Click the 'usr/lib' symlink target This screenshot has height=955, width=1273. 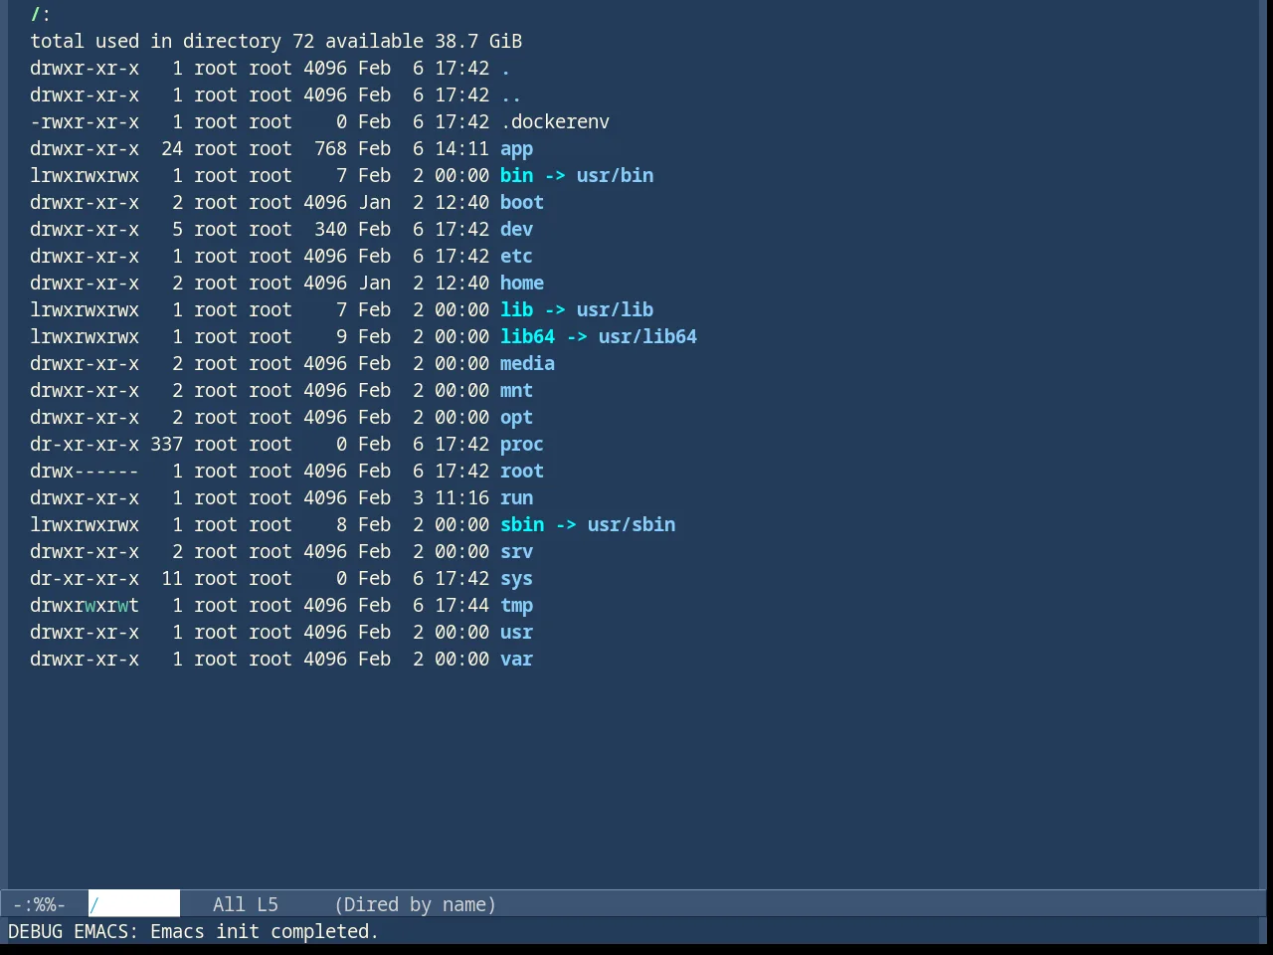click(x=615, y=309)
